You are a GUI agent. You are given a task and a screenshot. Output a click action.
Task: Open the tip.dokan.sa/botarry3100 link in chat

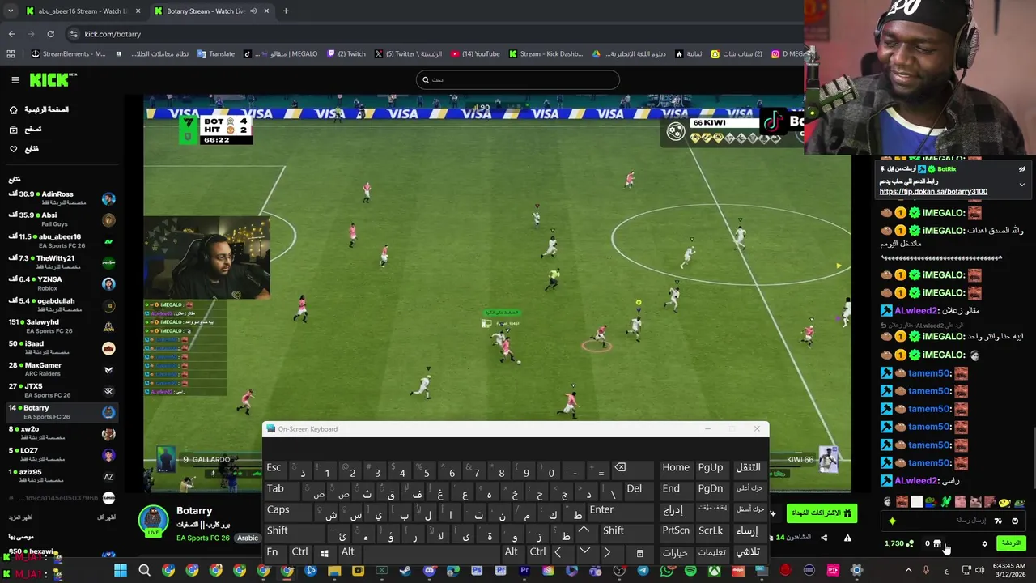click(x=933, y=192)
